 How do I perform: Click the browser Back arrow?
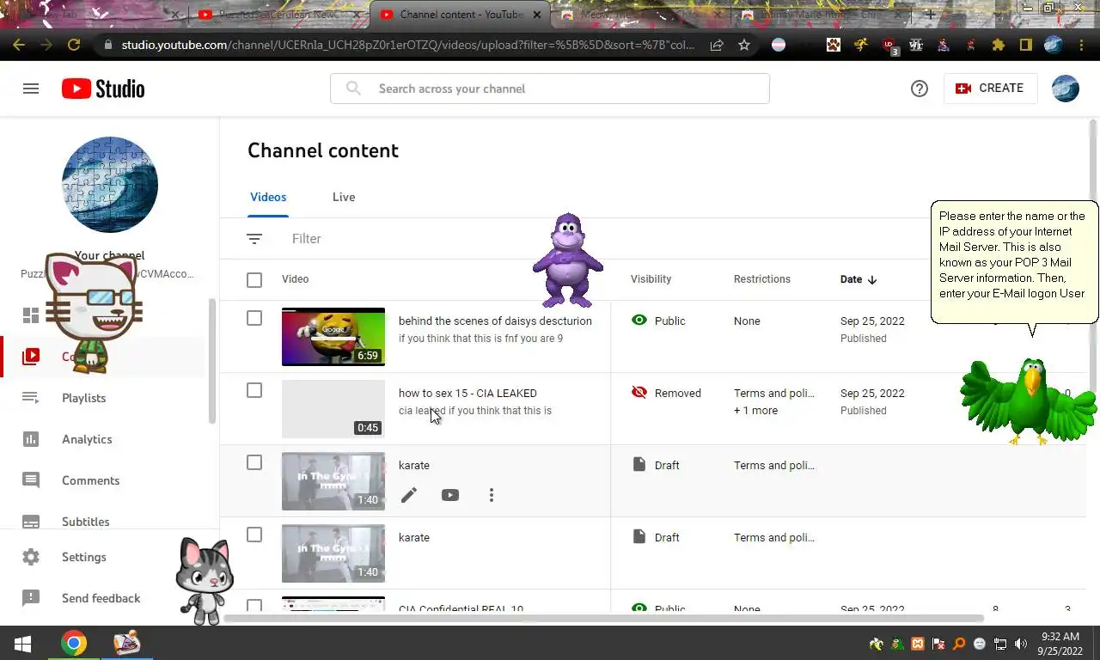point(19,45)
